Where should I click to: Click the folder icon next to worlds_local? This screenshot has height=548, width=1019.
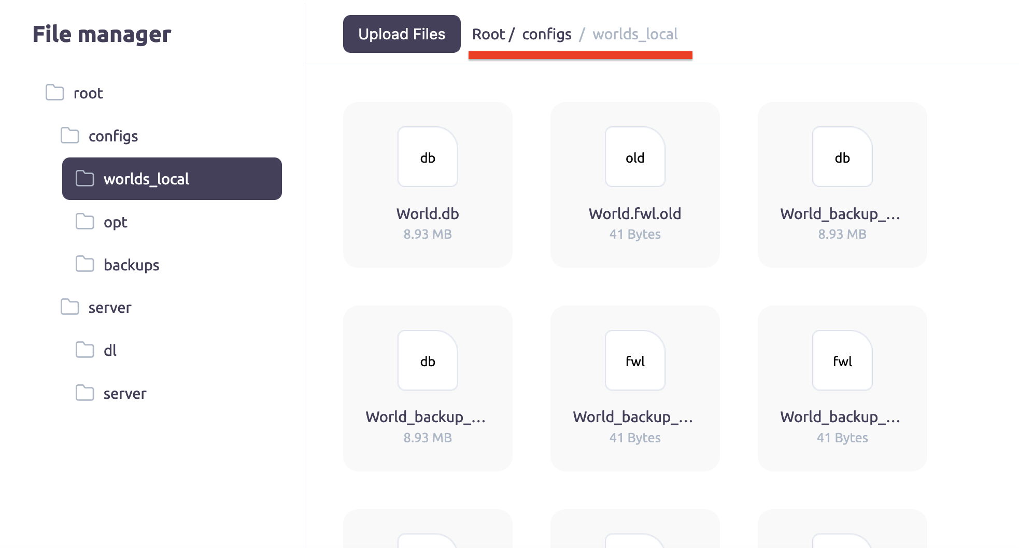click(x=84, y=179)
